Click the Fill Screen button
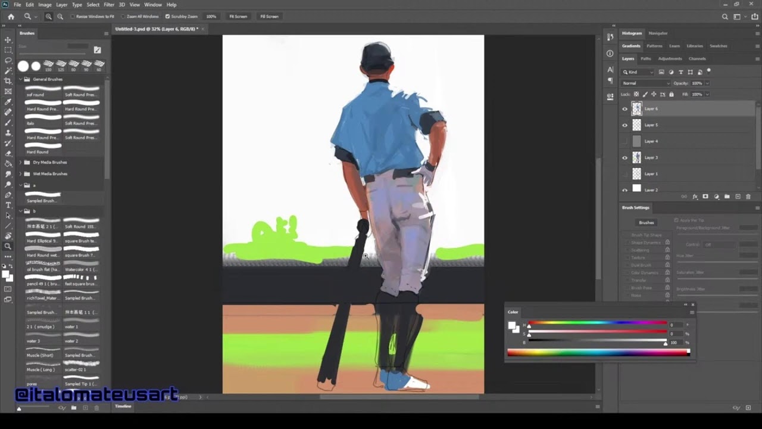The width and height of the screenshot is (762, 429). click(269, 17)
